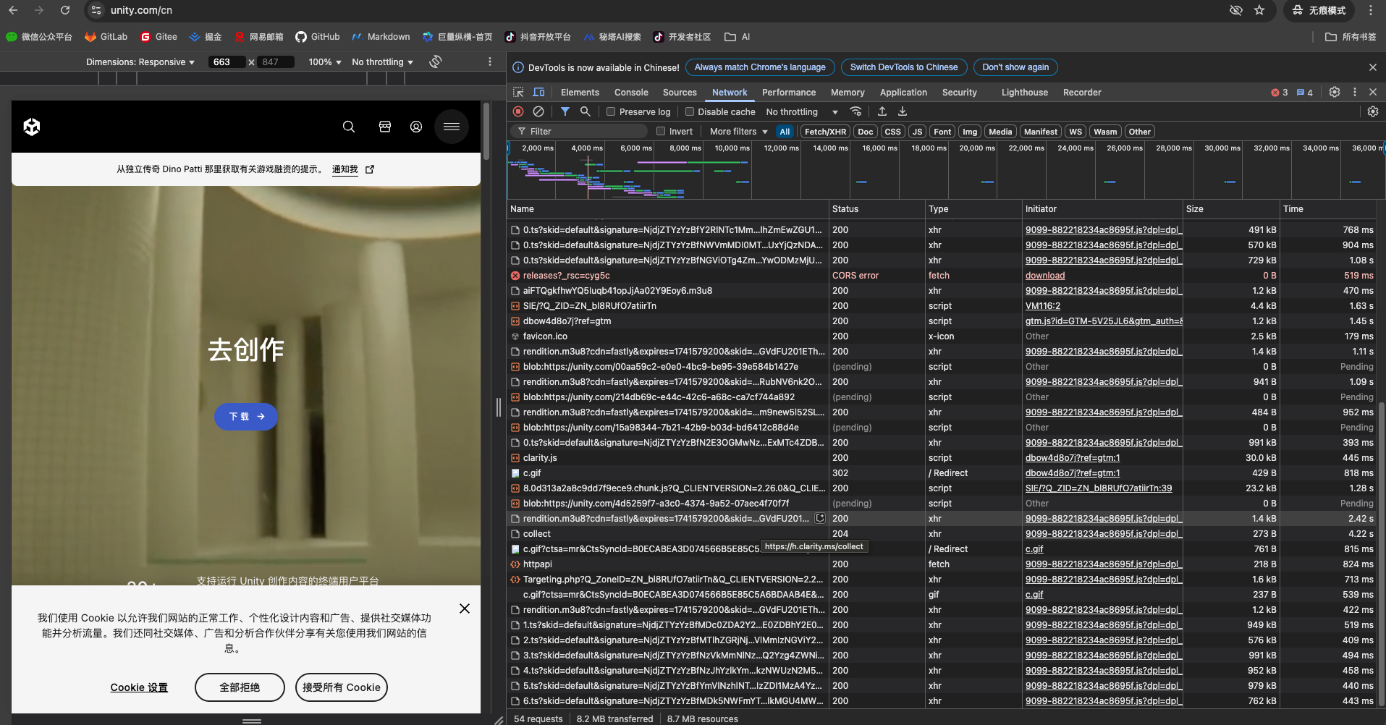
Task: Clear the network log
Action: tap(538, 111)
